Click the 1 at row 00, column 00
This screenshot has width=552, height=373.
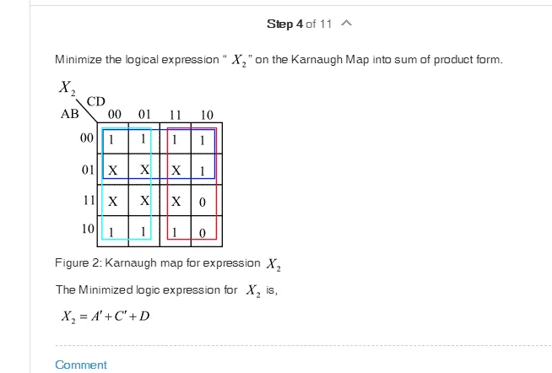pyautogui.click(x=111, y=140)
